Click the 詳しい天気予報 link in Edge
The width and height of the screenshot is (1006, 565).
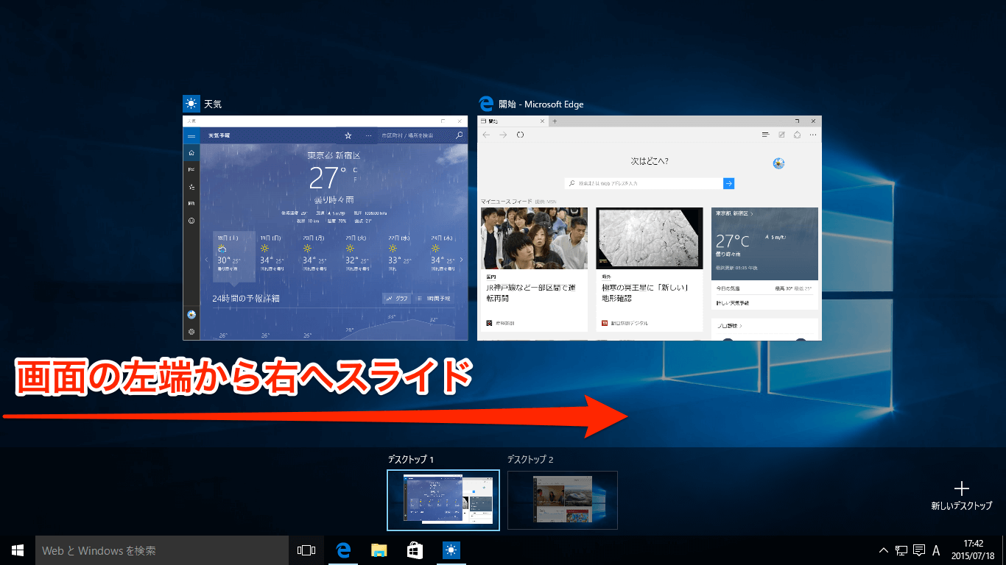pos(733,302)
